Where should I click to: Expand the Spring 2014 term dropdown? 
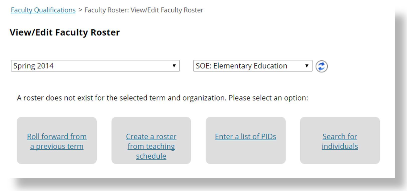click(x=95, y=66)
